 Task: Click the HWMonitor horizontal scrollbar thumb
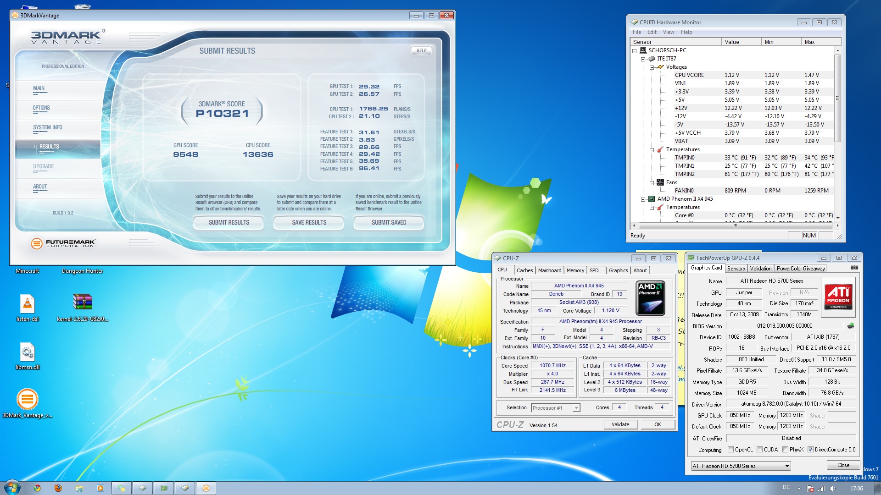735,225
